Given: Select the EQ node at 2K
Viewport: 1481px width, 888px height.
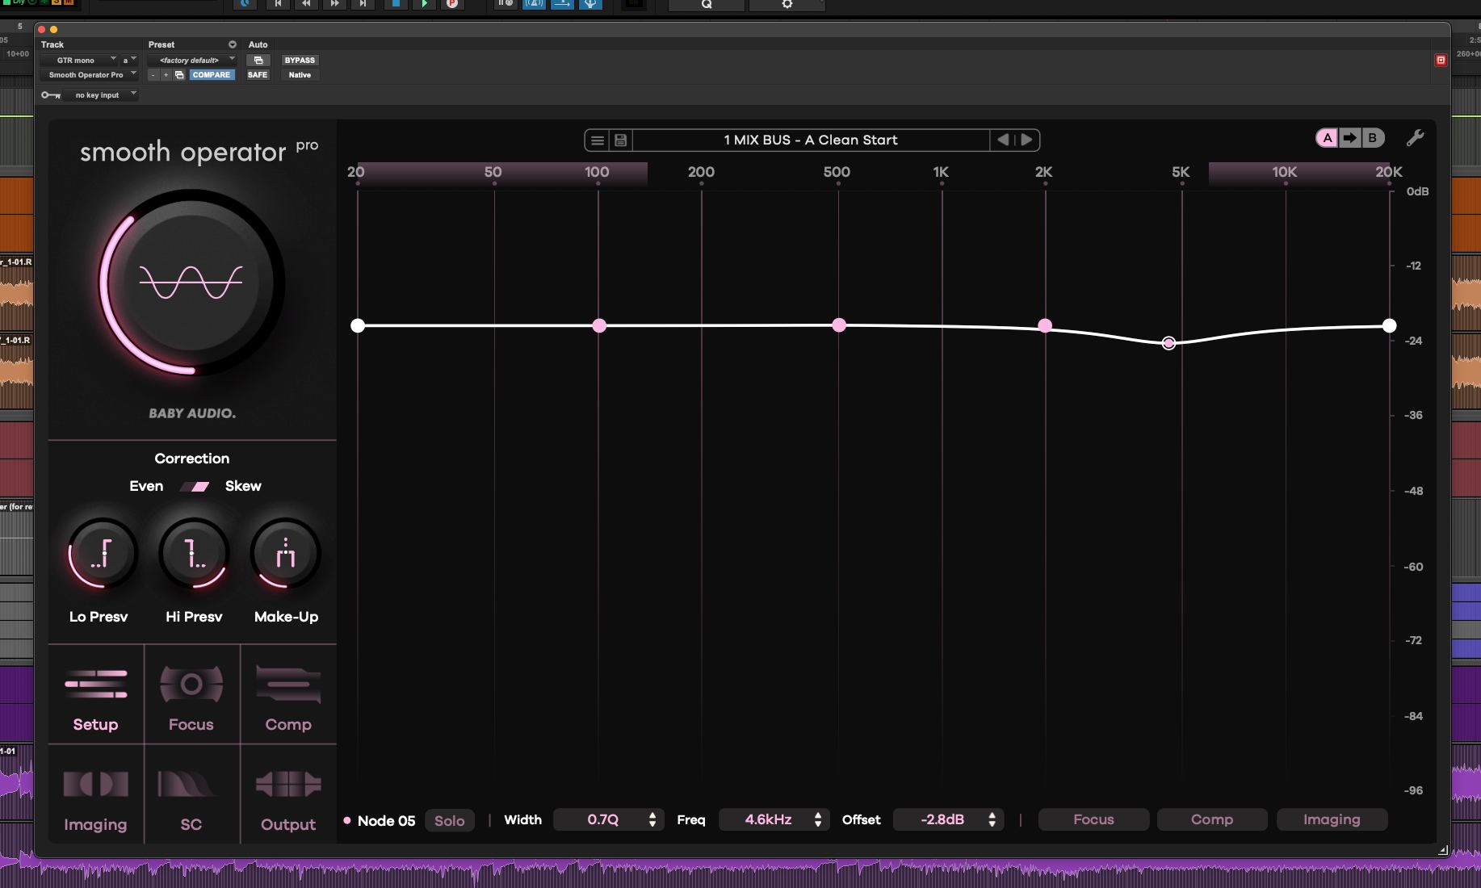Looking at the screenshot, I should [1045, 325].
